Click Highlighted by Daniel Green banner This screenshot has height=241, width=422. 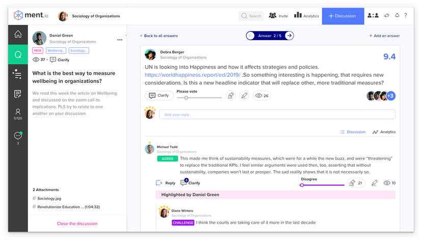click(x=275, y=195)
